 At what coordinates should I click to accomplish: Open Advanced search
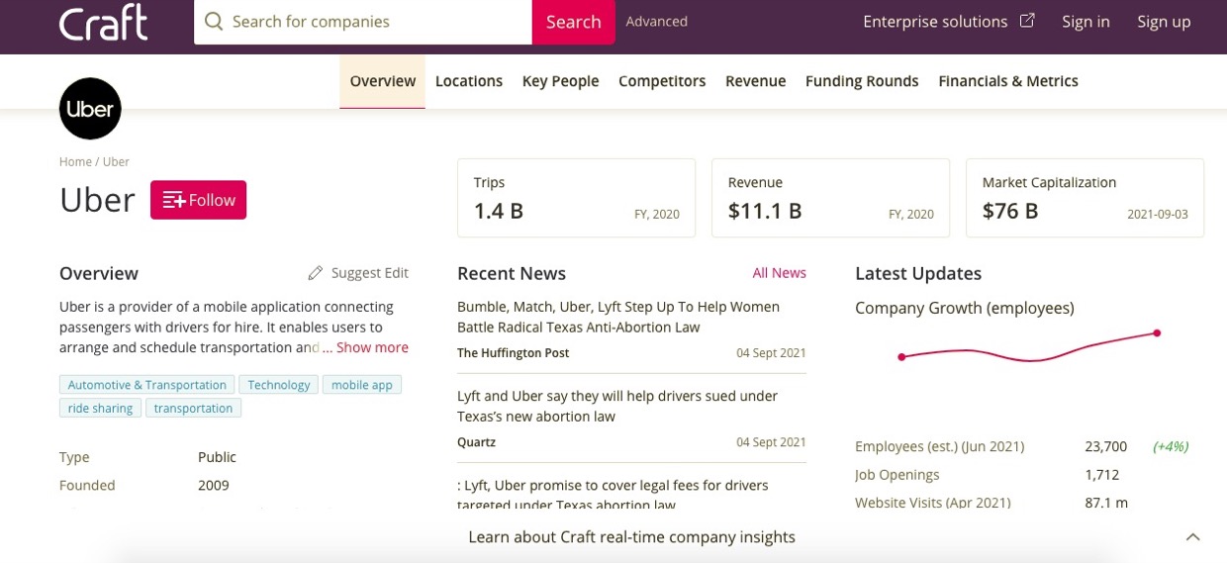657,21
